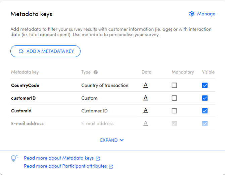Click the text data icon for CountryCode
The width and height of the screenshot is (225, 175).
(146, 85)
